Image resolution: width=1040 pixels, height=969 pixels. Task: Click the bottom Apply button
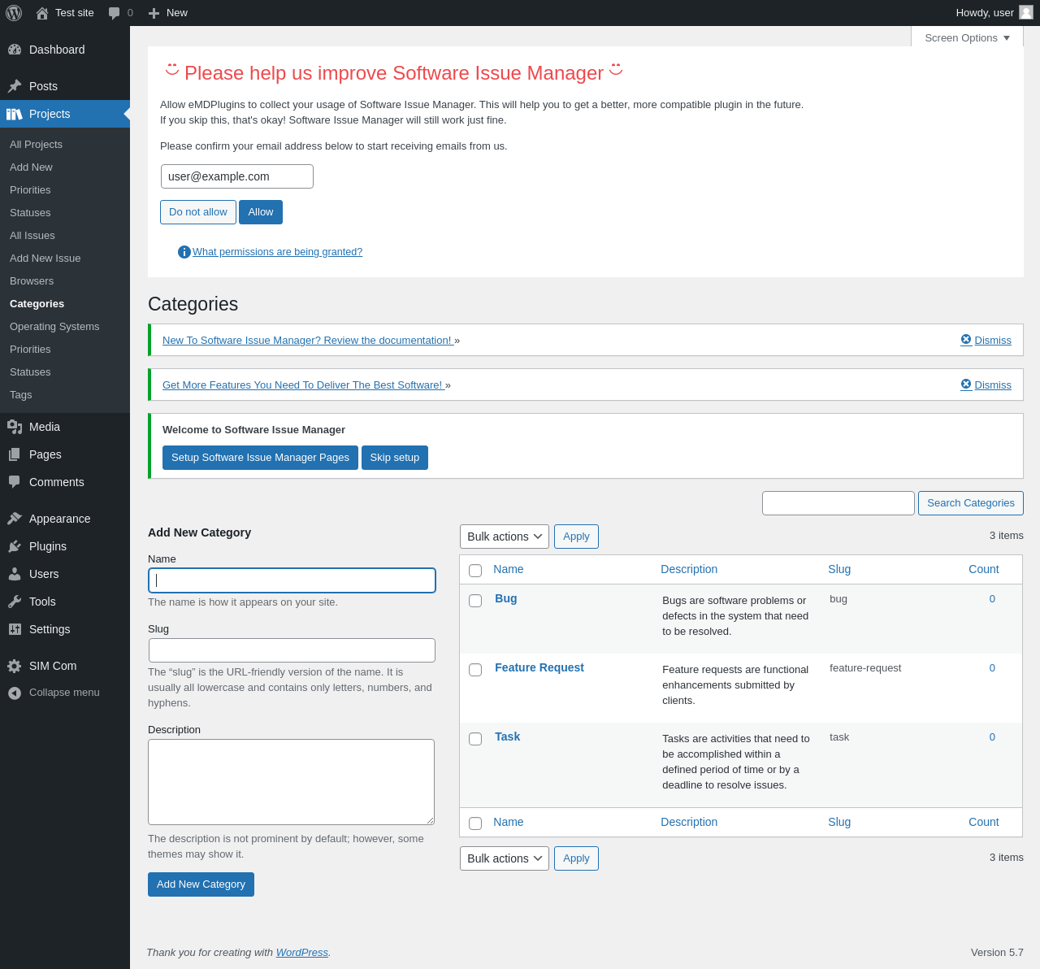pos(576,858)
